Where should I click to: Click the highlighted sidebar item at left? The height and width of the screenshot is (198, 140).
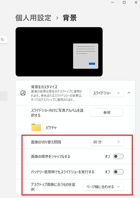coord(4,96)
